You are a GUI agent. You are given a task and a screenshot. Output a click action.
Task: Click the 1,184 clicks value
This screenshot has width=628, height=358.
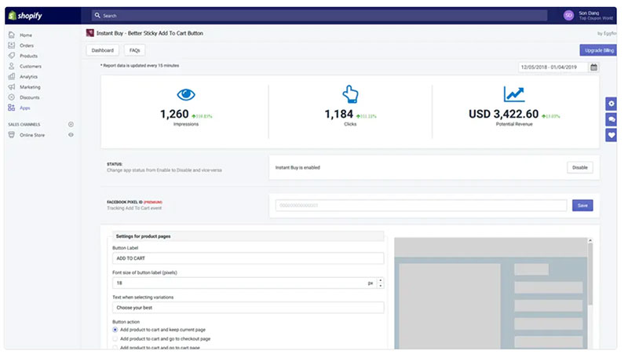pyautogui.click(x=339, y=114)
